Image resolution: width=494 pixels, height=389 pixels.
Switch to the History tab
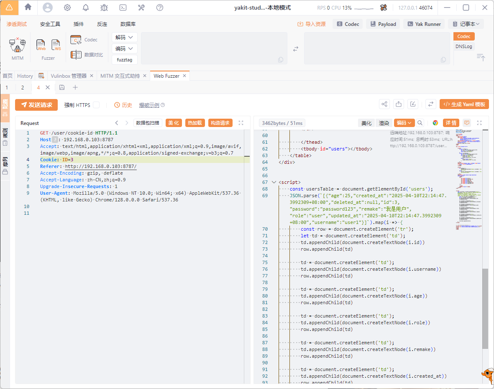tap(25, 76)
